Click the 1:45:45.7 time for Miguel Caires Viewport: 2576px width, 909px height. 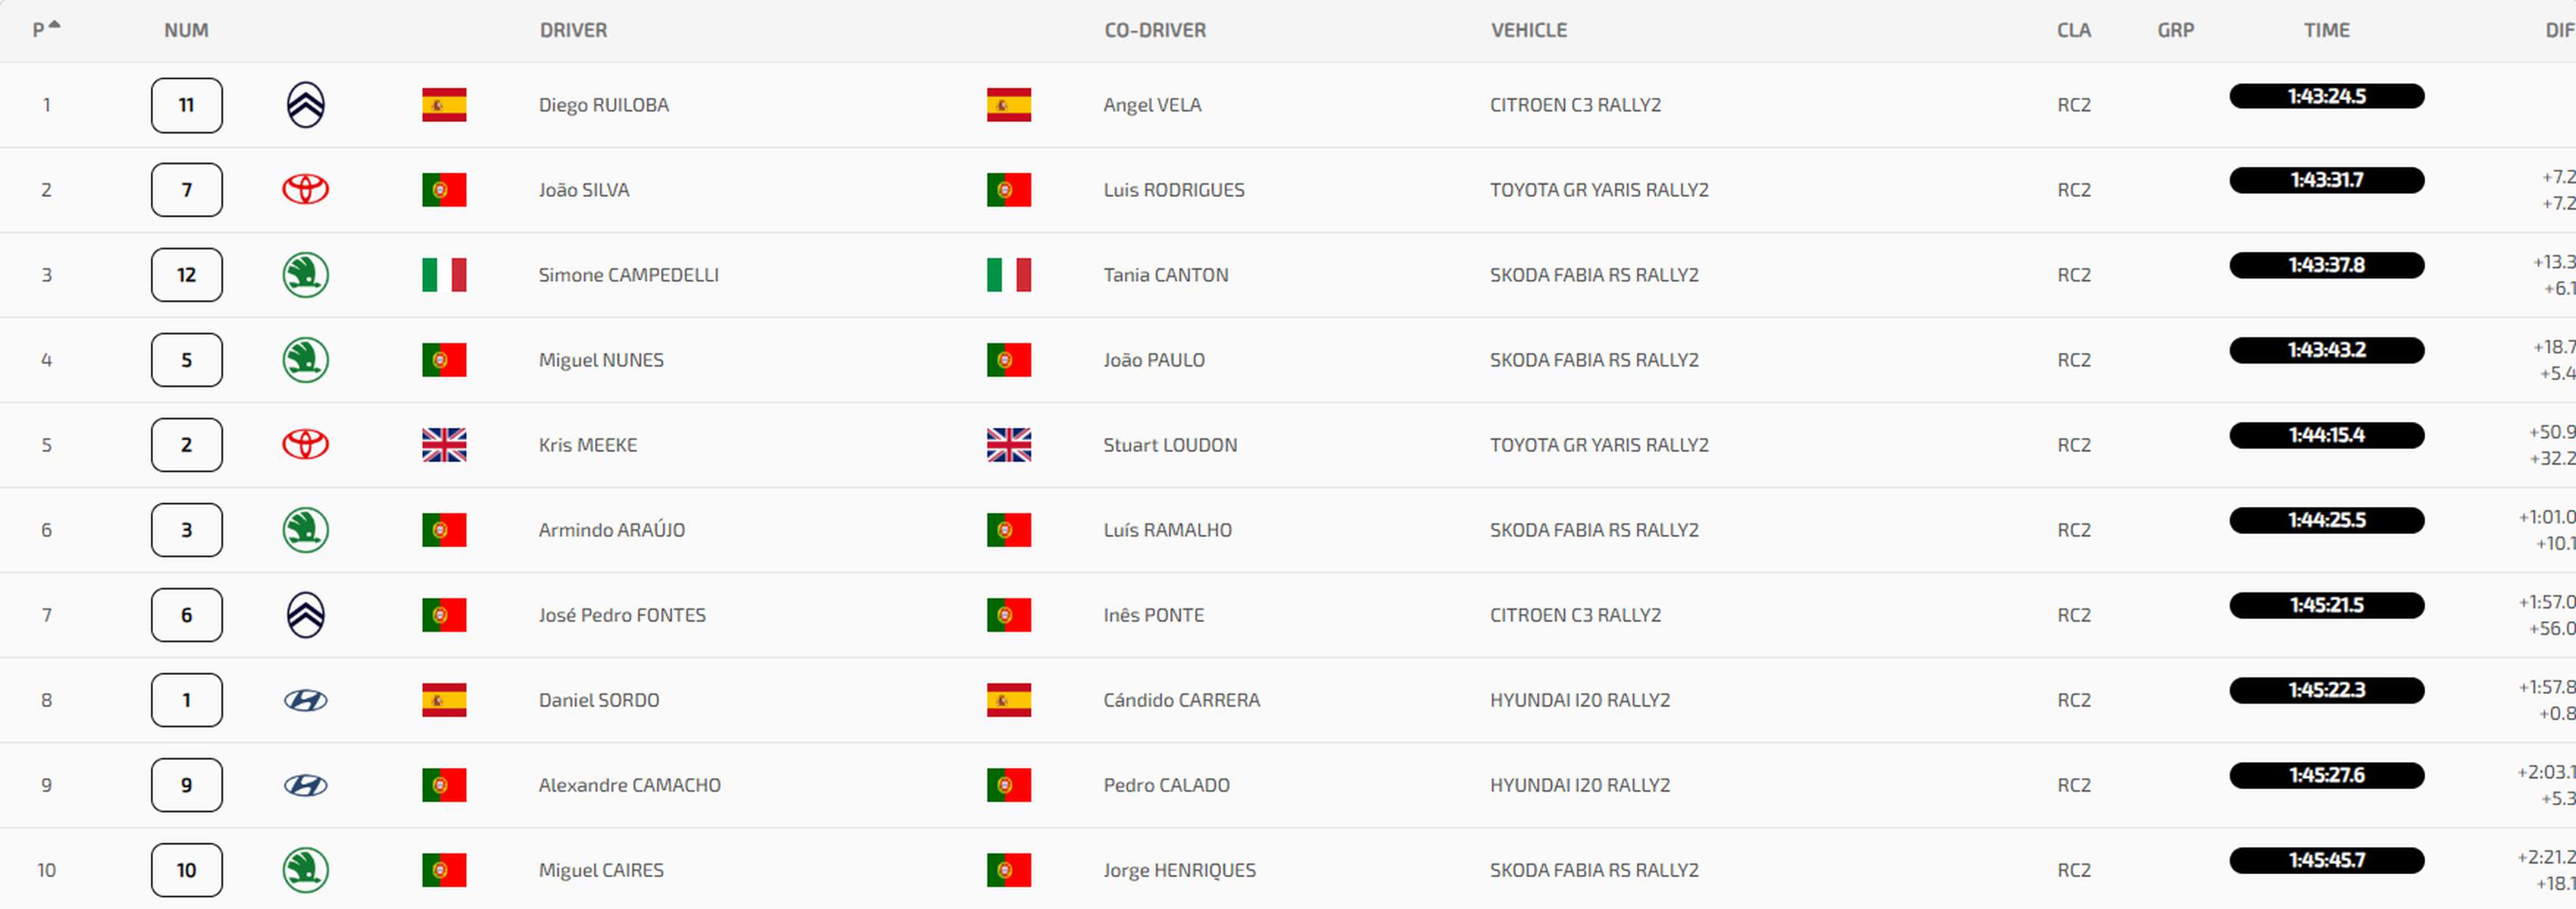[x=2326, y=860]
